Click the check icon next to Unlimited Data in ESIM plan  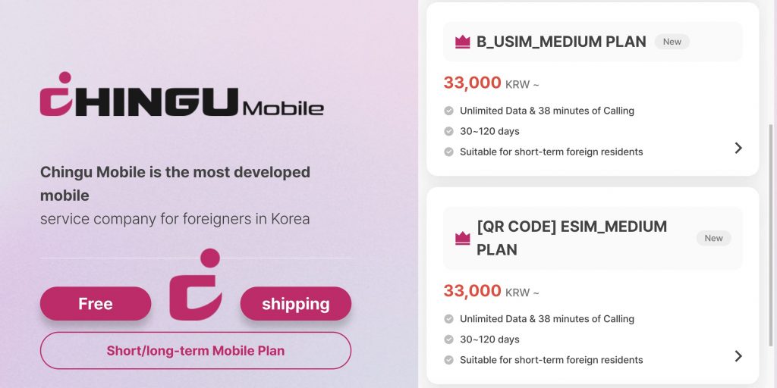(x=449, y=319)
